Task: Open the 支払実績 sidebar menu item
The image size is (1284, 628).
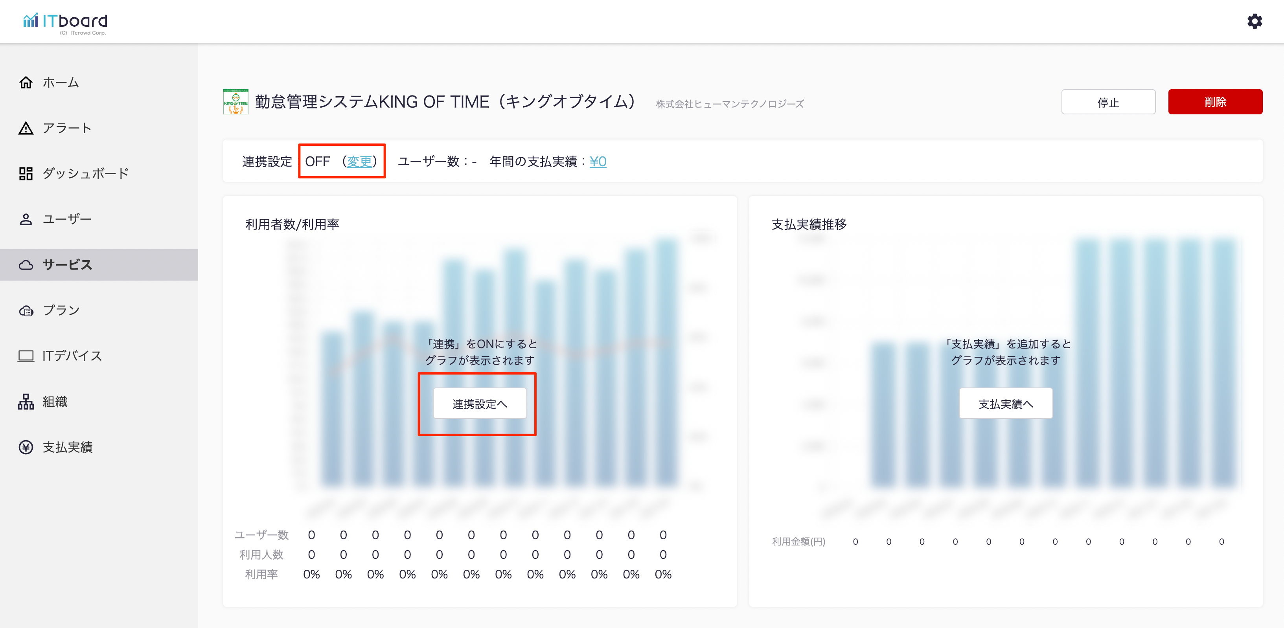Action: coord(67,447)
